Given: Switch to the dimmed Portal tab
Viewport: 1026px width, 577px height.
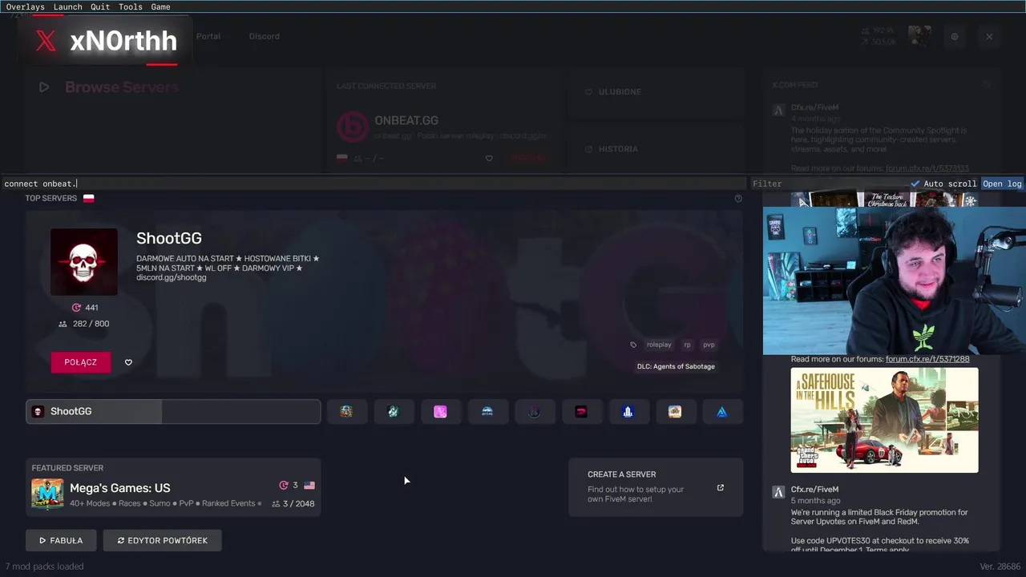Looking at the screenshot, I should (x=208, y=36).
